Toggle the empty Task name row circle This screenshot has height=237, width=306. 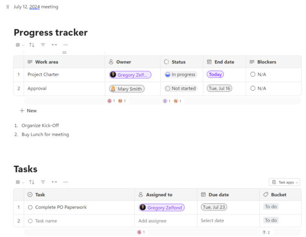pyautogui.click(x=30, y=221)
